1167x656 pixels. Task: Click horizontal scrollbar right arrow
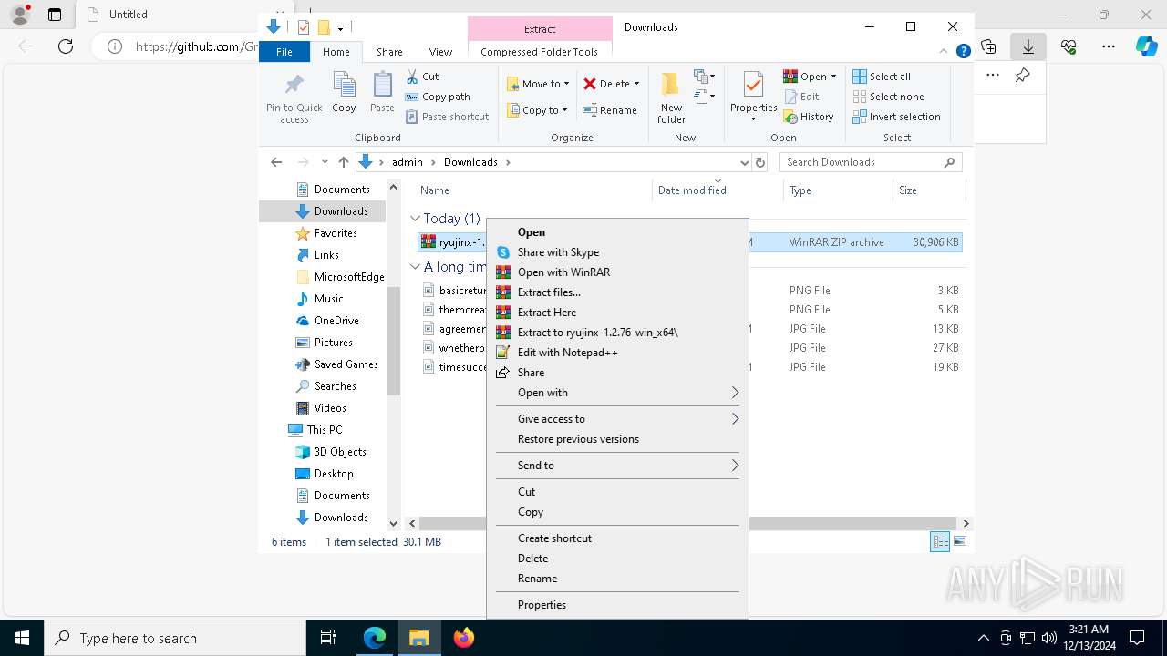(x=966, y=523)
